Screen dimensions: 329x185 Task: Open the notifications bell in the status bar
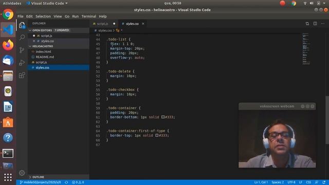click(x=324, y=182)
